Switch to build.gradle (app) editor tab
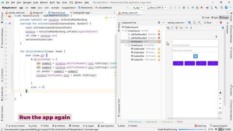233x131 pixels. (82, 13)
